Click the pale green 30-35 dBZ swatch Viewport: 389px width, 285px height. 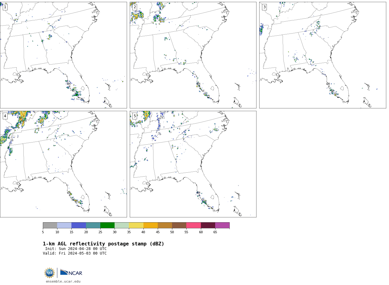click(122, 225)
